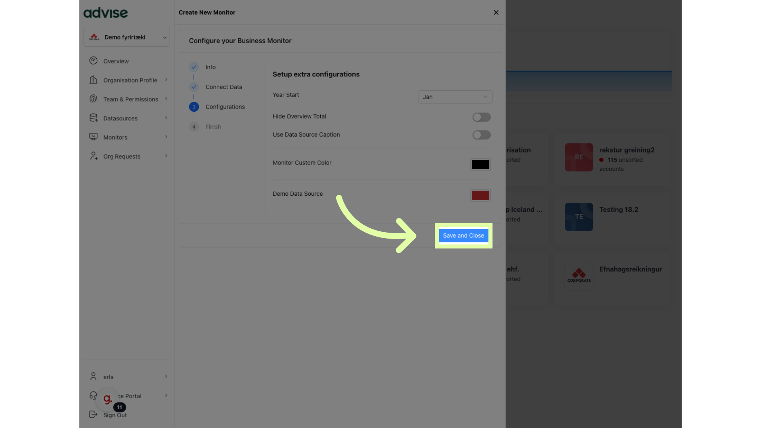Image resolution: width=761 pixels, height=428 pixels.
Task: Expand the Datasources submenu chevron
Action: pos(166,118)
